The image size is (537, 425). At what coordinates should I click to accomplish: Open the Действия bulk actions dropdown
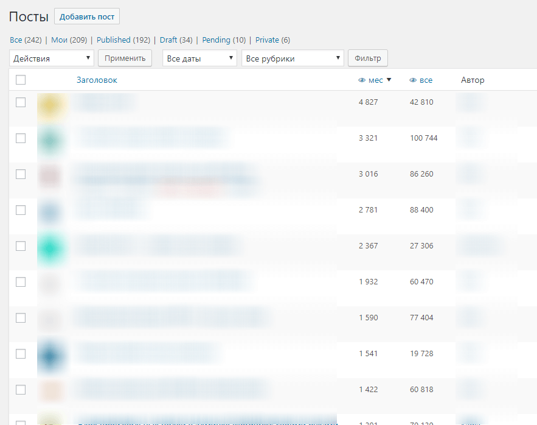click(x=52, y=58)
